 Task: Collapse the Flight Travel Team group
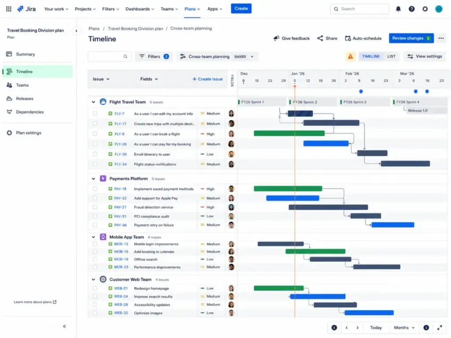pyautogui.click(x=93, y=102)
